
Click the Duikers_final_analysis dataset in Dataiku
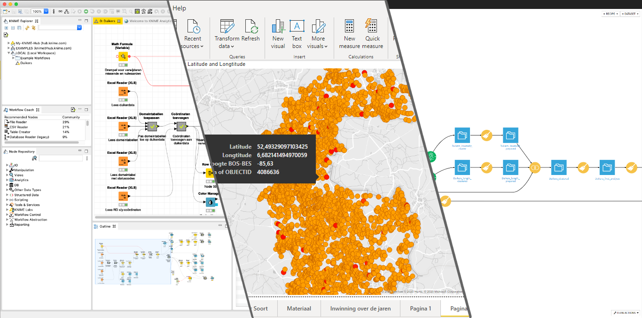pyautogui.click(x=607, y=167)
